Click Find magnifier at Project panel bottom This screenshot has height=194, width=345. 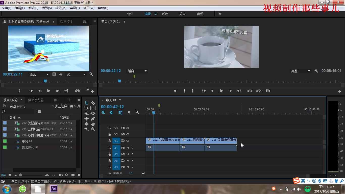[x=66, y=175]
